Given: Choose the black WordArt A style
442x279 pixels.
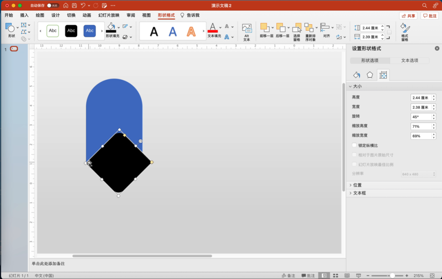Looking at the screenshot, I should coord(154,32).
